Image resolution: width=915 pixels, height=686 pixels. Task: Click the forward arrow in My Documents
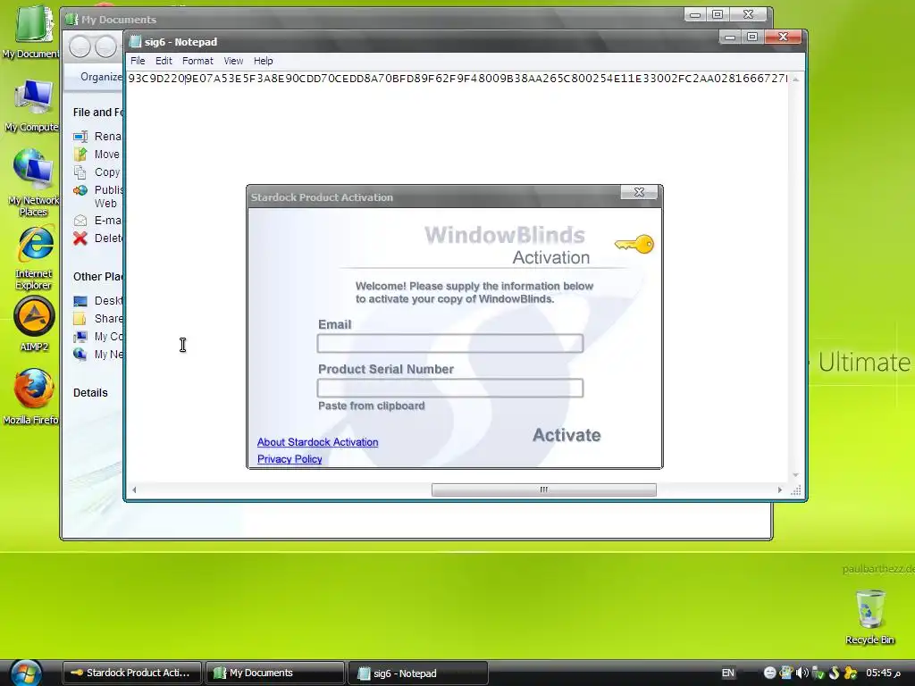click(105, 46)
